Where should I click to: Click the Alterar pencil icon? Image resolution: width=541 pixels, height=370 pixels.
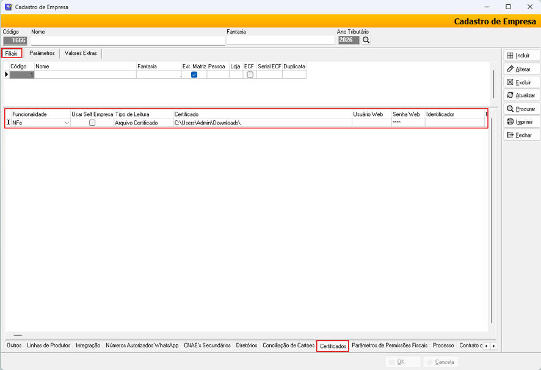pyautogui.click(x=510, y=69)
